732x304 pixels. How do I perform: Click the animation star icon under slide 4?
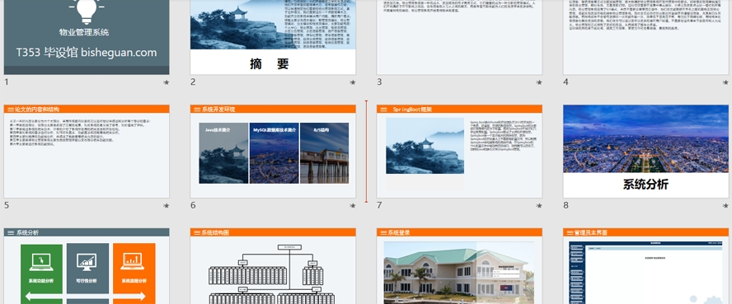[x=725, y=82]
